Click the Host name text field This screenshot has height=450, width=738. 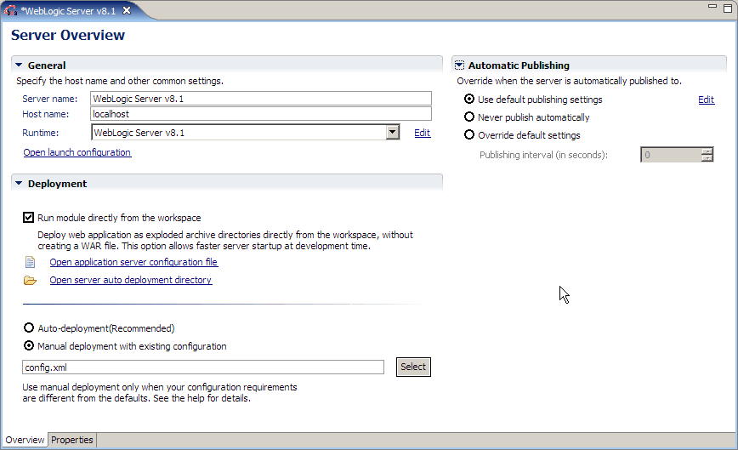point(261,113)
